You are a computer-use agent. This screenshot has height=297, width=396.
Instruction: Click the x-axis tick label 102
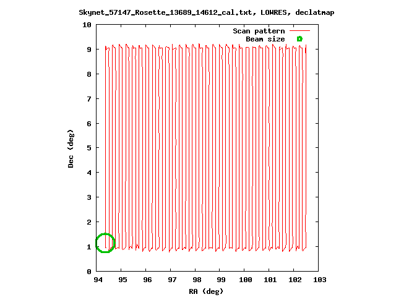(295, 280)
